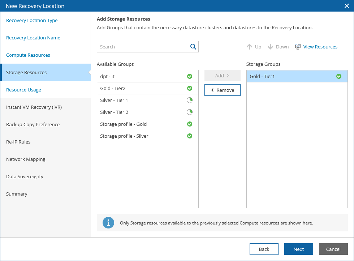Go to the Compute Resources step
This screenshot has height=261, width=354.
pyautogui.click(x=28, y=55)
